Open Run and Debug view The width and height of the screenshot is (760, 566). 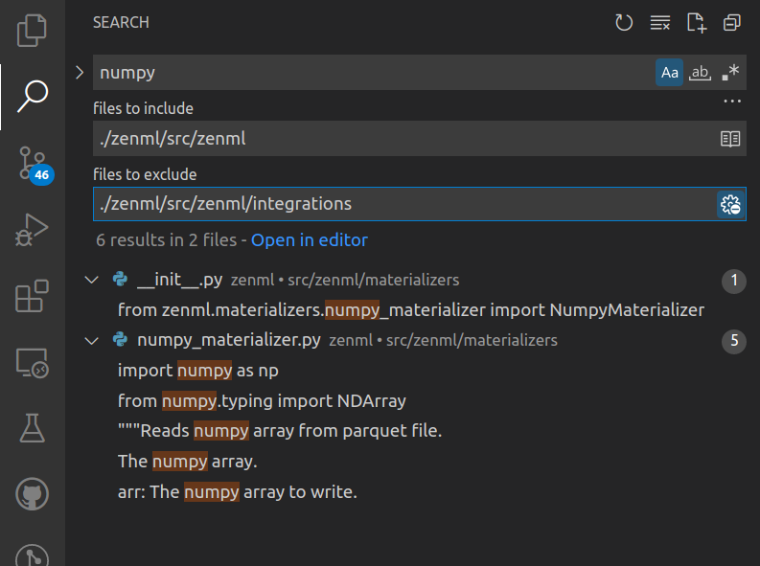[32, 230]
